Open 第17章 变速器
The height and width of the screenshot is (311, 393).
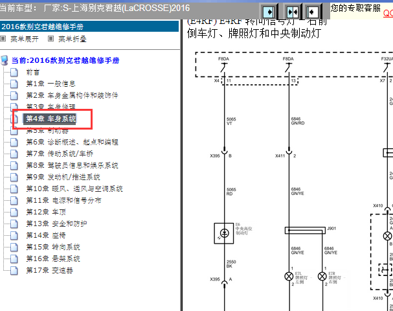50,270
